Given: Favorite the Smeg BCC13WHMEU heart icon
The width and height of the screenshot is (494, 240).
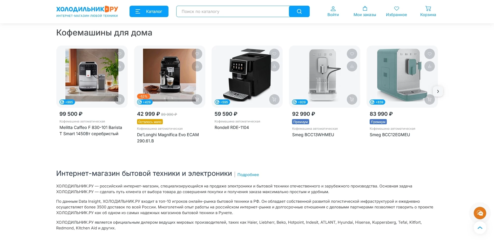Looking at the screenshot, I should click(x=352, y=54).
